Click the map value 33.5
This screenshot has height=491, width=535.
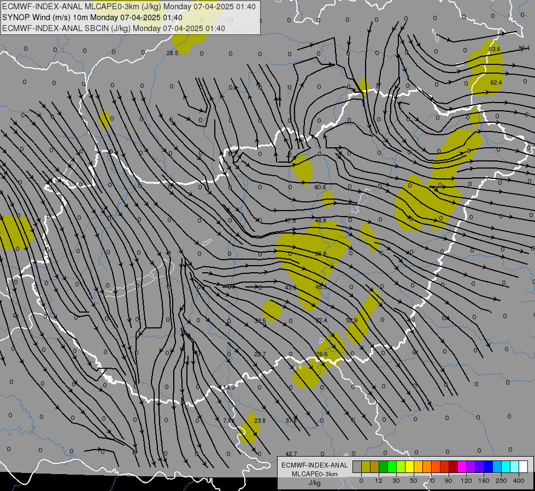(260, 321)
